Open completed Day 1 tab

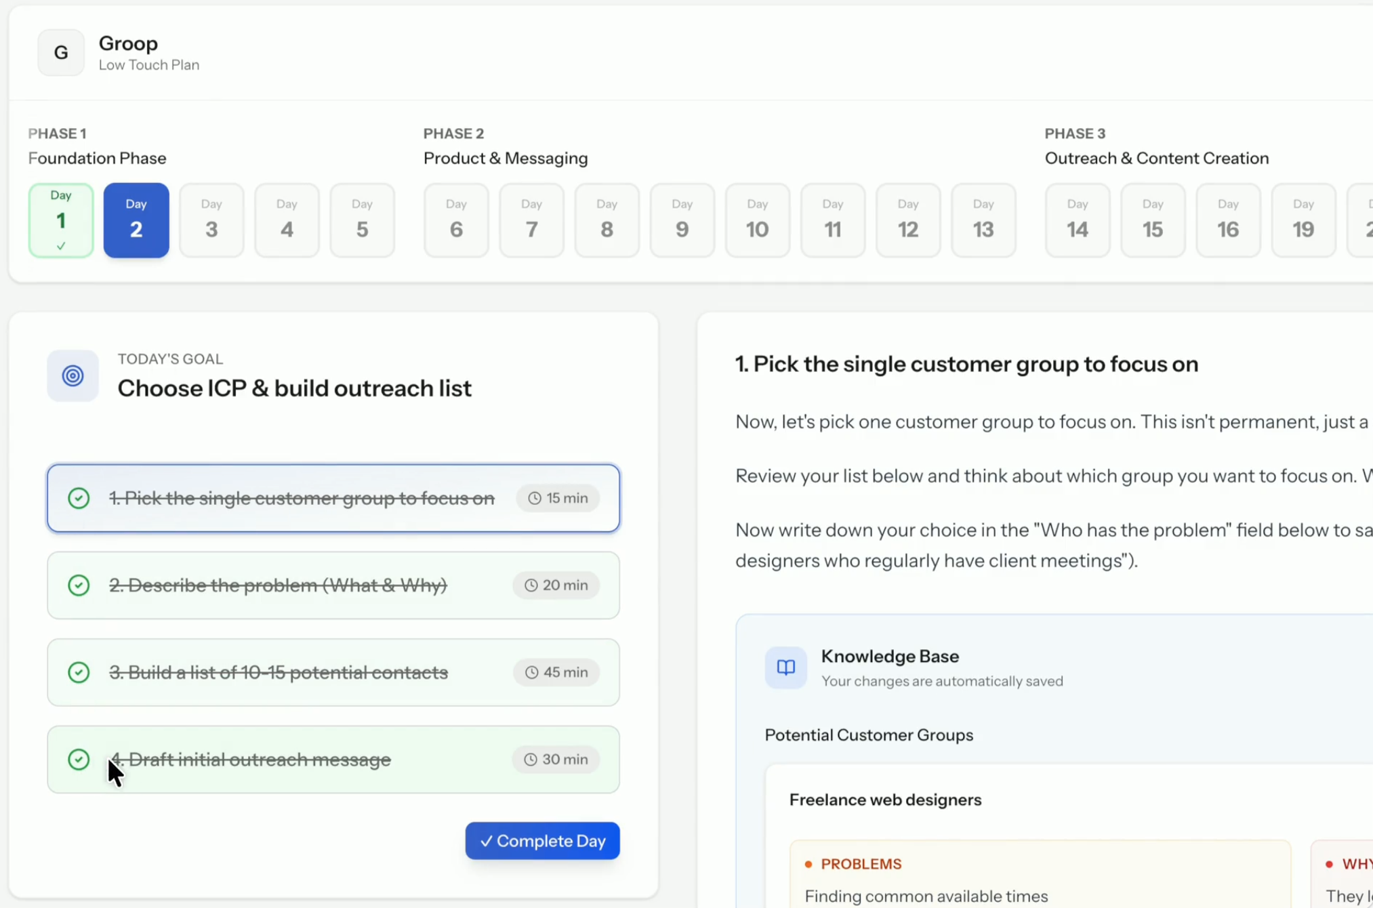[x=61, y=220]
